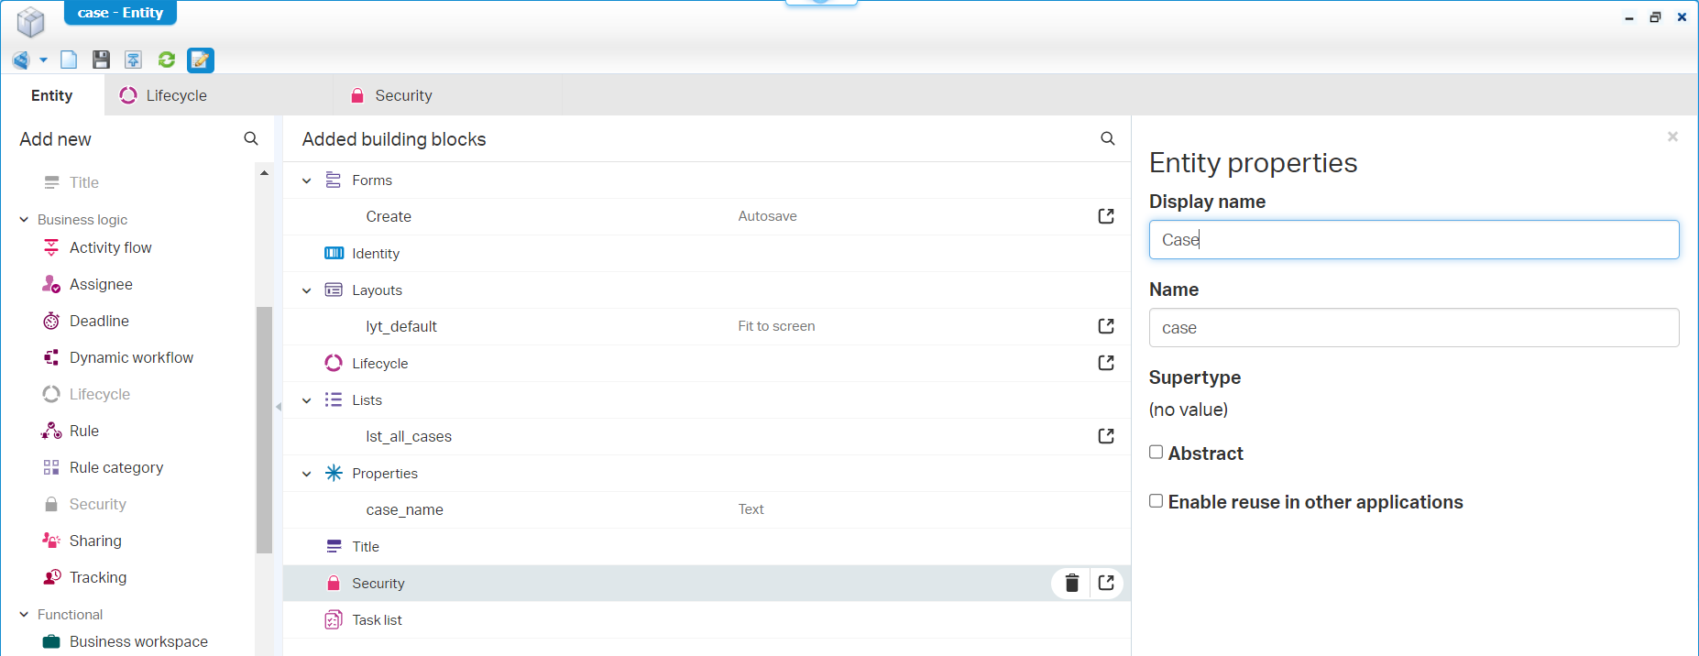Collapse the Forms group
The image size is (1699, 656).
point(307,180)
